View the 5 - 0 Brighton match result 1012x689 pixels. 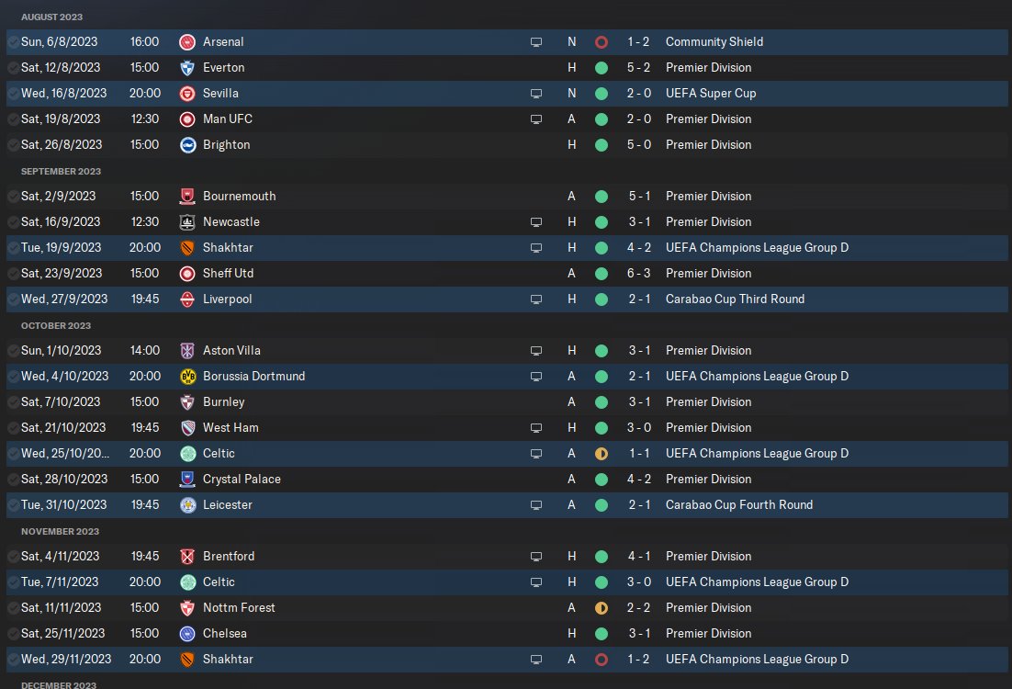pos(638,145)
